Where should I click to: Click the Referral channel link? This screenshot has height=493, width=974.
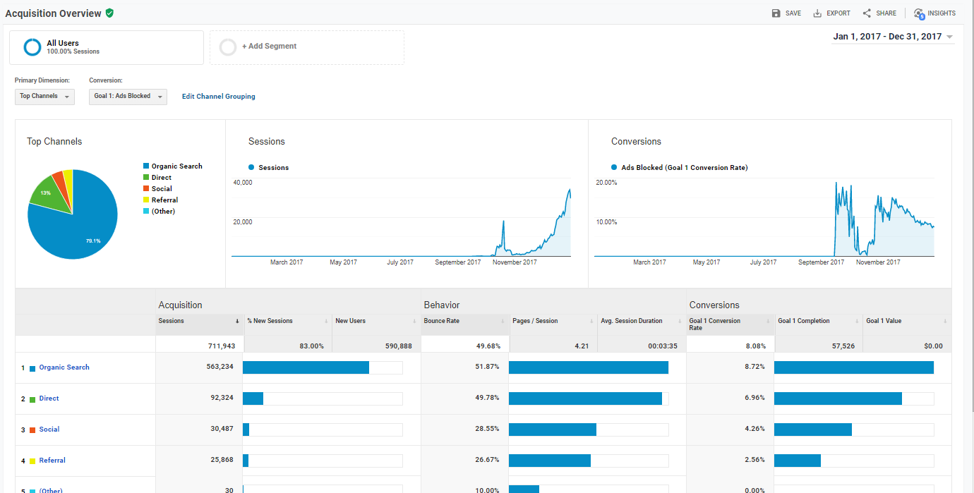52,461
